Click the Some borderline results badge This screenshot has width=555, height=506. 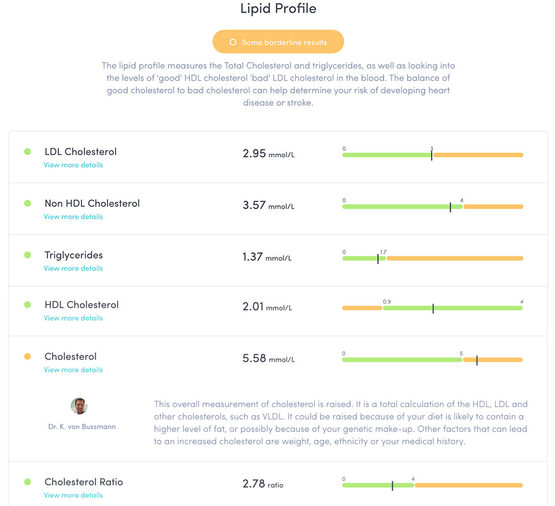point(278,41)
